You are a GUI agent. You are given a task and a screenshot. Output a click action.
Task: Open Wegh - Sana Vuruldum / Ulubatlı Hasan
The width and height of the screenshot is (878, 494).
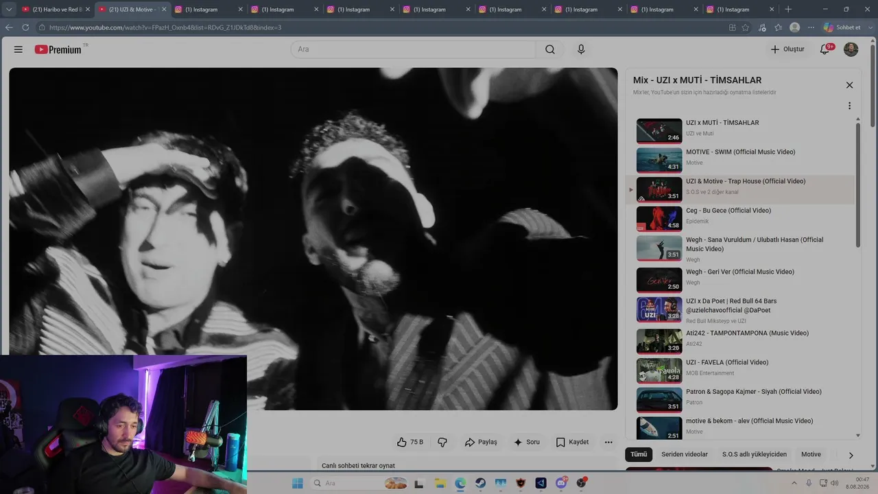point(755,244)
